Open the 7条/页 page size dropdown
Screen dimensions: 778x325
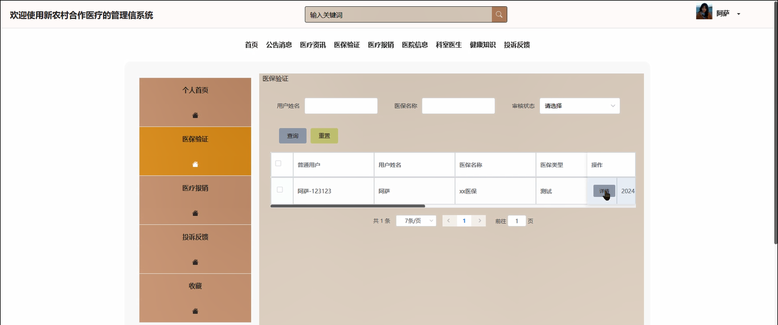click(x=416, y=221)
